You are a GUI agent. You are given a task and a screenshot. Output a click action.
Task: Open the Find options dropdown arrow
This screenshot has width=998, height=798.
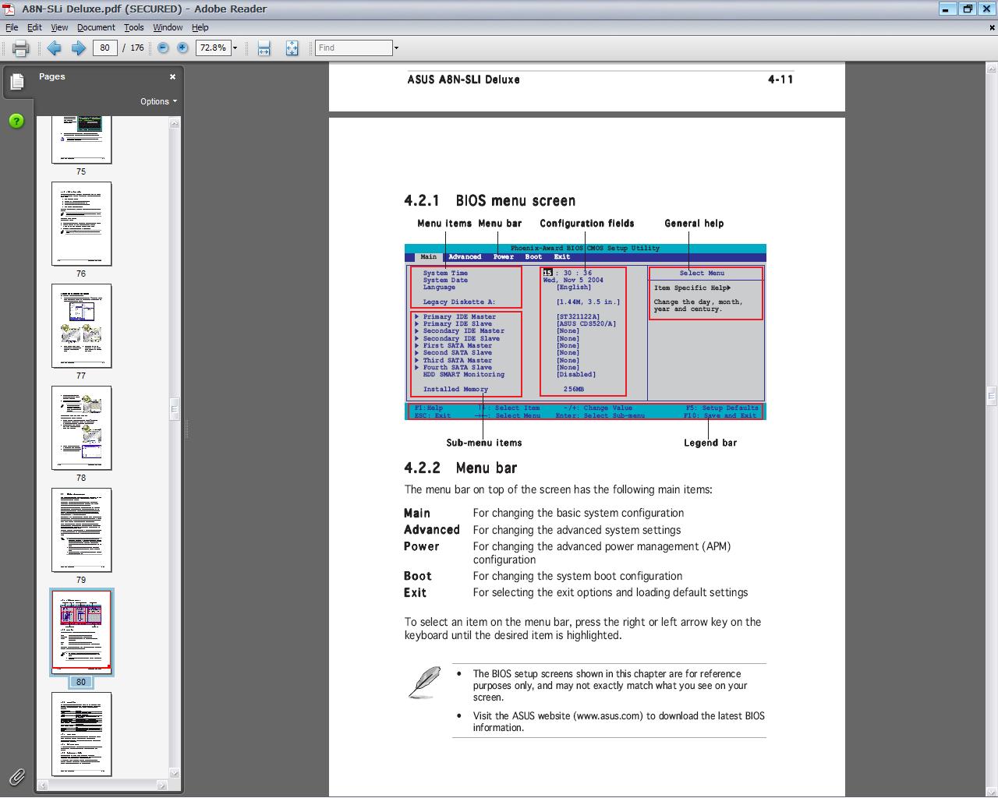click(x=396, y=48)
